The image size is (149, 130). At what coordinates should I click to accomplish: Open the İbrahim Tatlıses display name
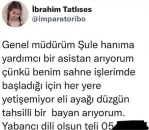pyautogui.click(x=62, y=9)
